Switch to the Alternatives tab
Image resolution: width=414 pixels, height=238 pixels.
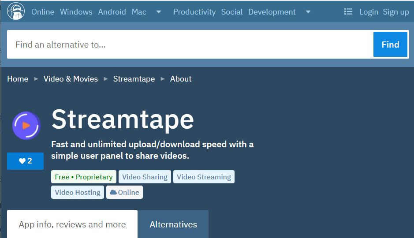point(173,224)
